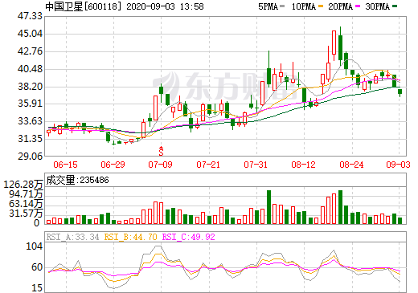
Task: Click the RSI_A:33.34 indicator label
Action: [x=72, y=237]
